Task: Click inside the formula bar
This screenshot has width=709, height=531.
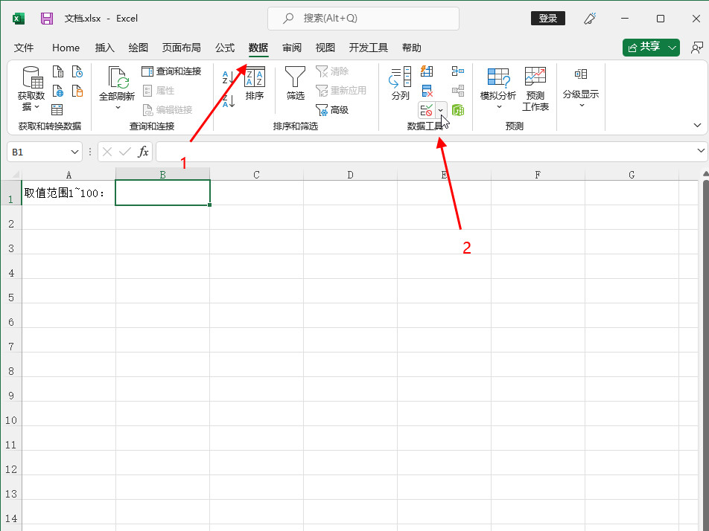Action: [425, 152]
